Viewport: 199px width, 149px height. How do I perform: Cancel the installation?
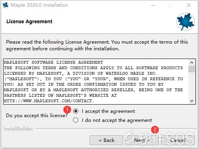[178, 140]
